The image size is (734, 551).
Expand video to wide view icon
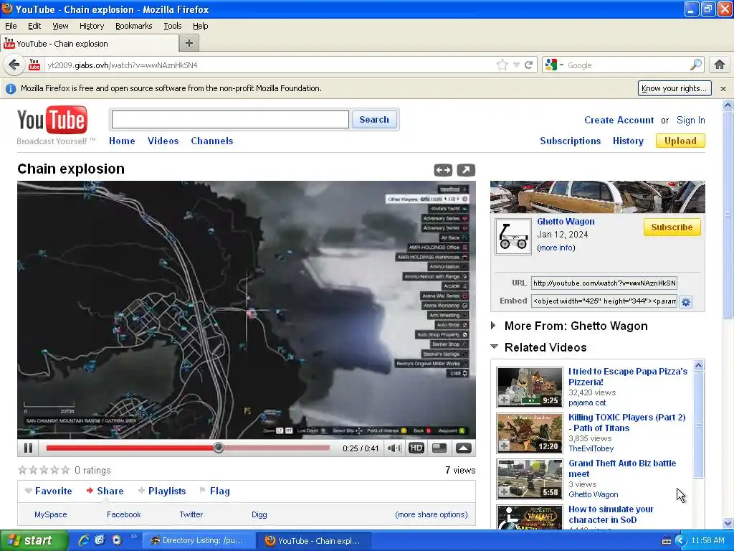click(443, 170)
